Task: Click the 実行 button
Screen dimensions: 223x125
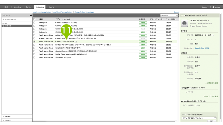Action: click(x=212, y=121)
